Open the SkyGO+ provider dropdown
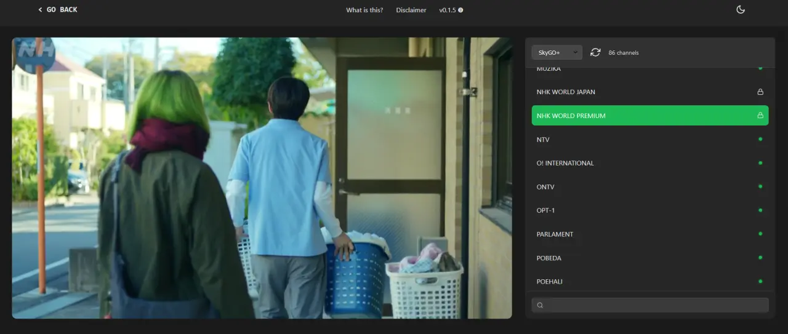 557,52
